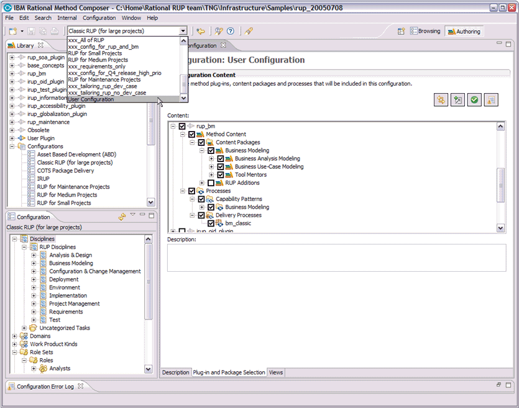The width and height of the screenshot is (519, 409).
Task: Collapse the Capability Patterns node
Action: click(x=192, y=199)
